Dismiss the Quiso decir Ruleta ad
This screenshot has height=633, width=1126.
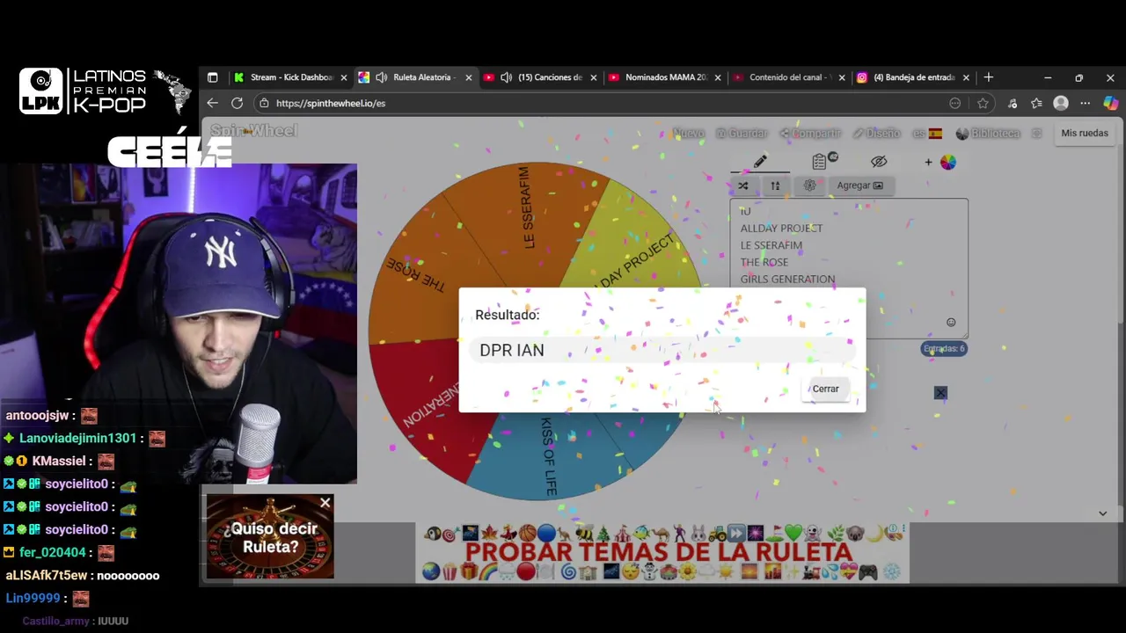(x=325, y=504)
